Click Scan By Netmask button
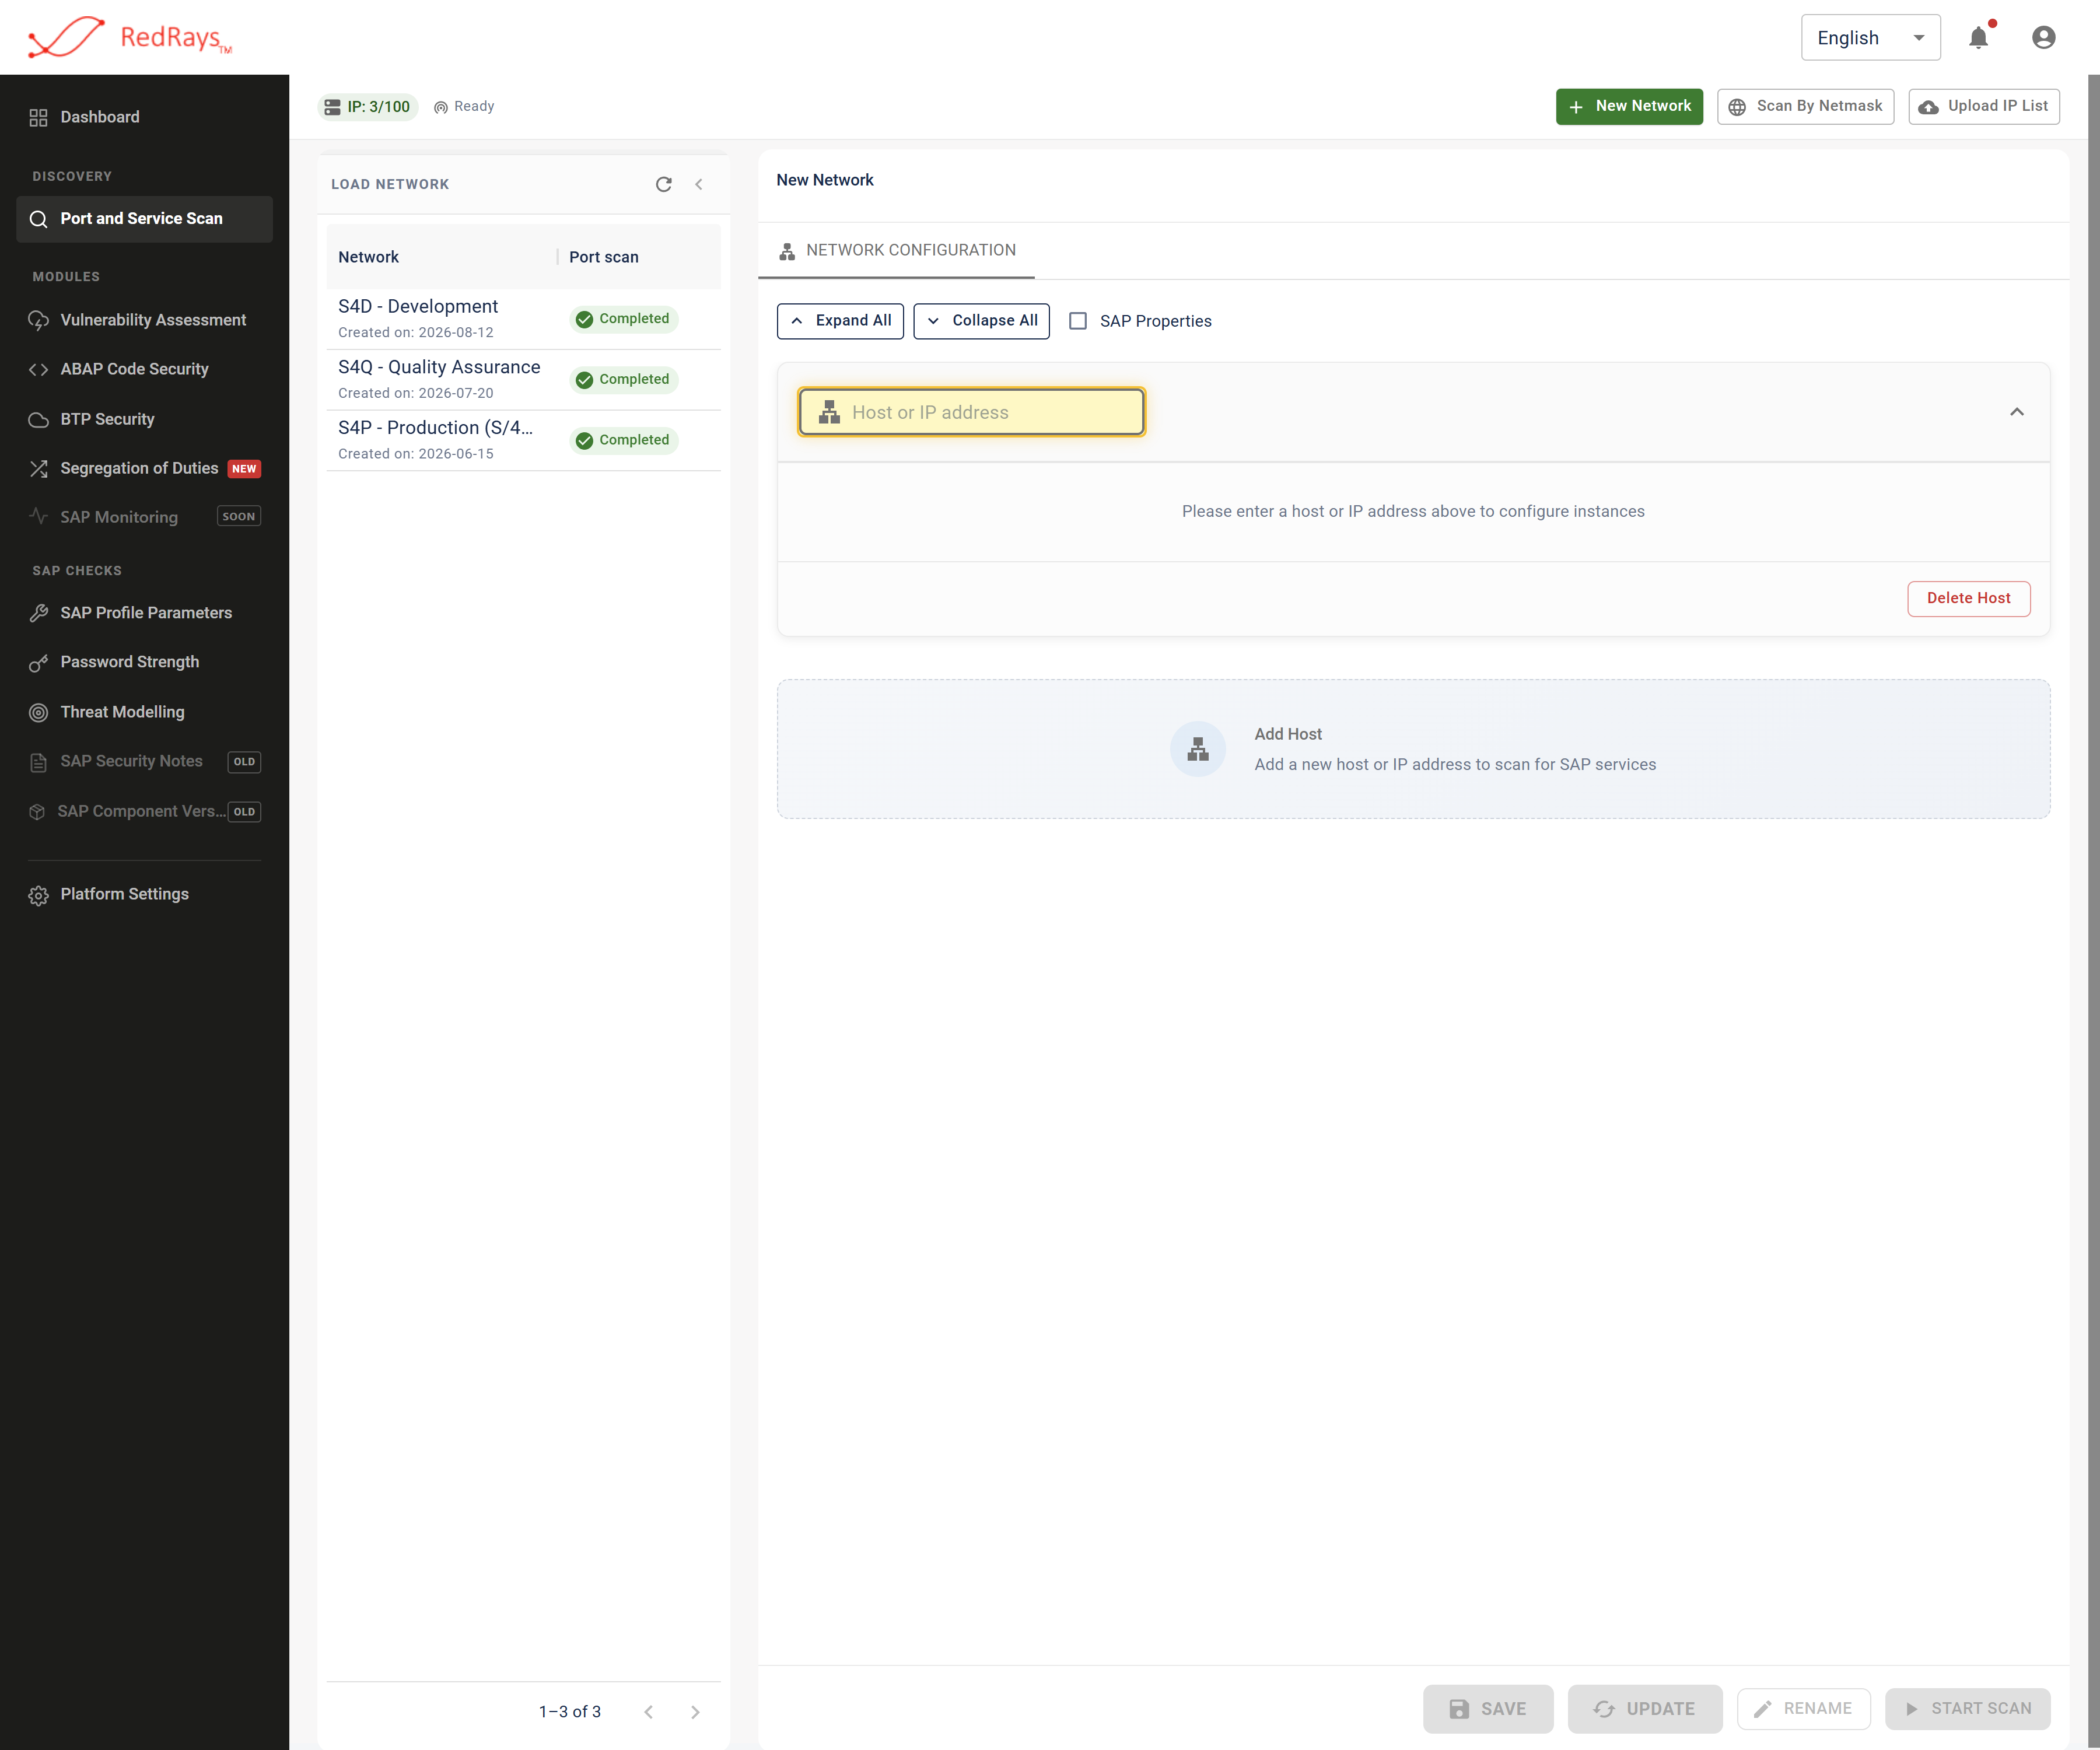This screenshot has height=1750, width=2100. click(x=1805, y=106)
